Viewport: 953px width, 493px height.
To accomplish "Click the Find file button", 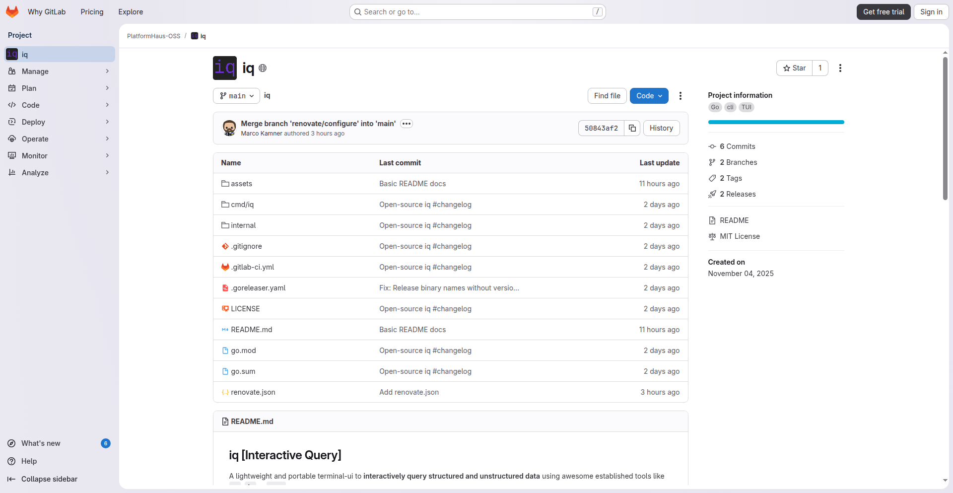I will 607,95.
